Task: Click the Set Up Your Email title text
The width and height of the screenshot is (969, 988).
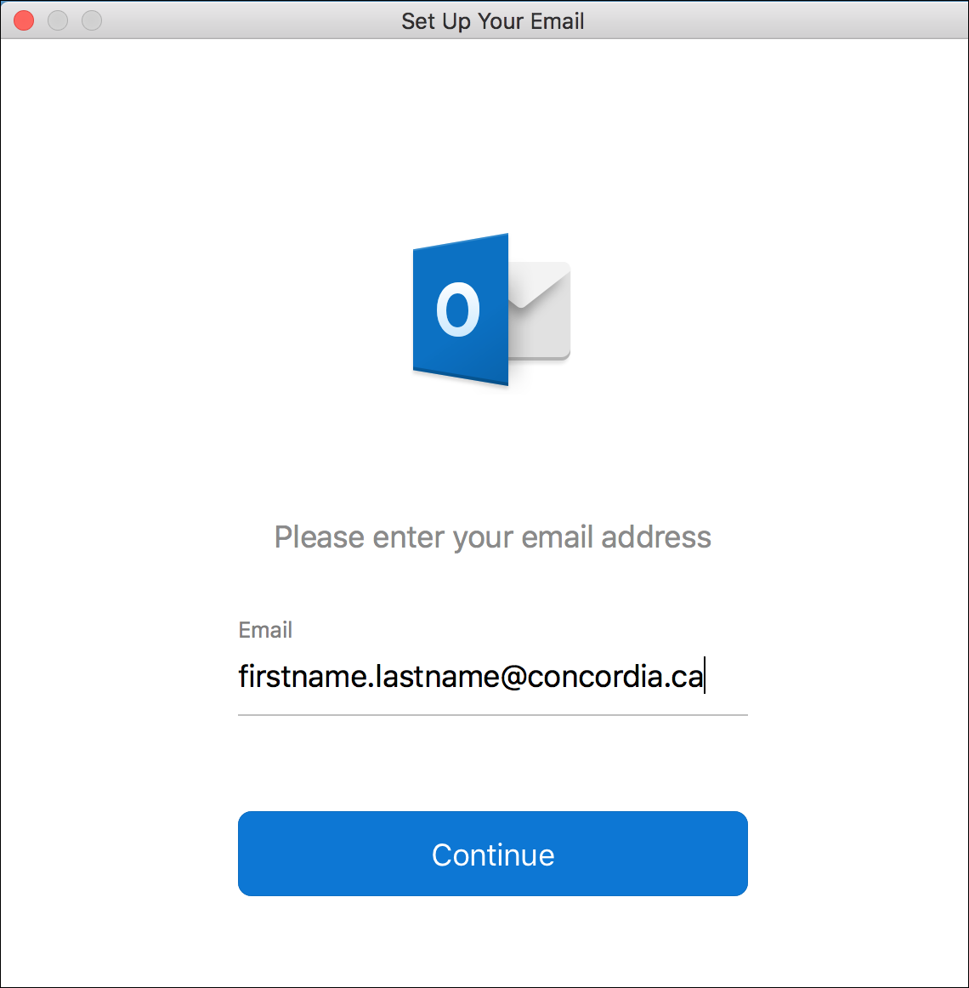Action: click(x=493, y=21)
